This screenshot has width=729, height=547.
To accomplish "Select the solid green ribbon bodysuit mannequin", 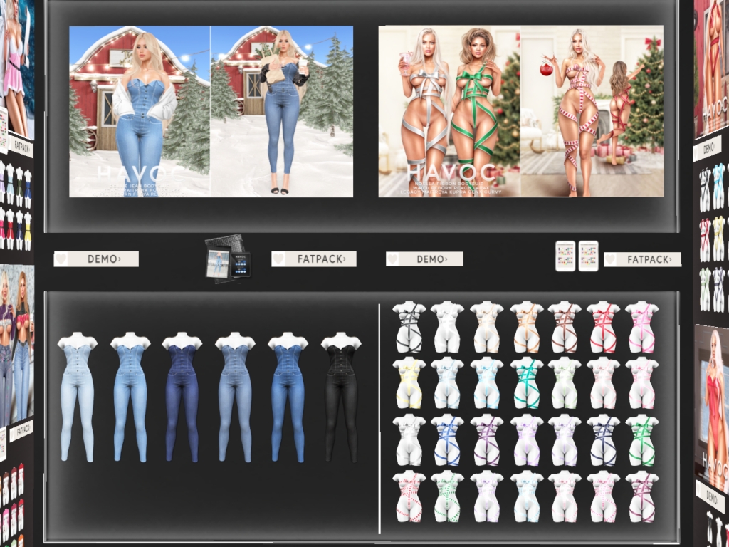I will (641, 439).
